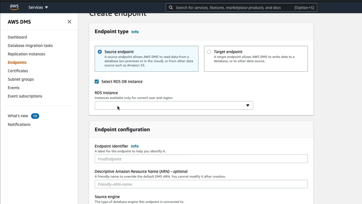Open the What's new badge showing 13

pyautogui.click(x=35, y=116)
